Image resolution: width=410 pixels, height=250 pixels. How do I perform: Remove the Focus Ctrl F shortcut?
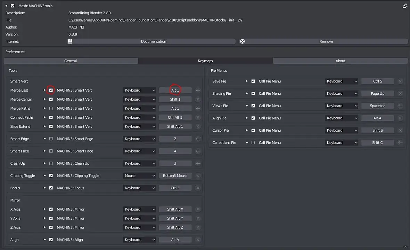click(x=198, y=188)
